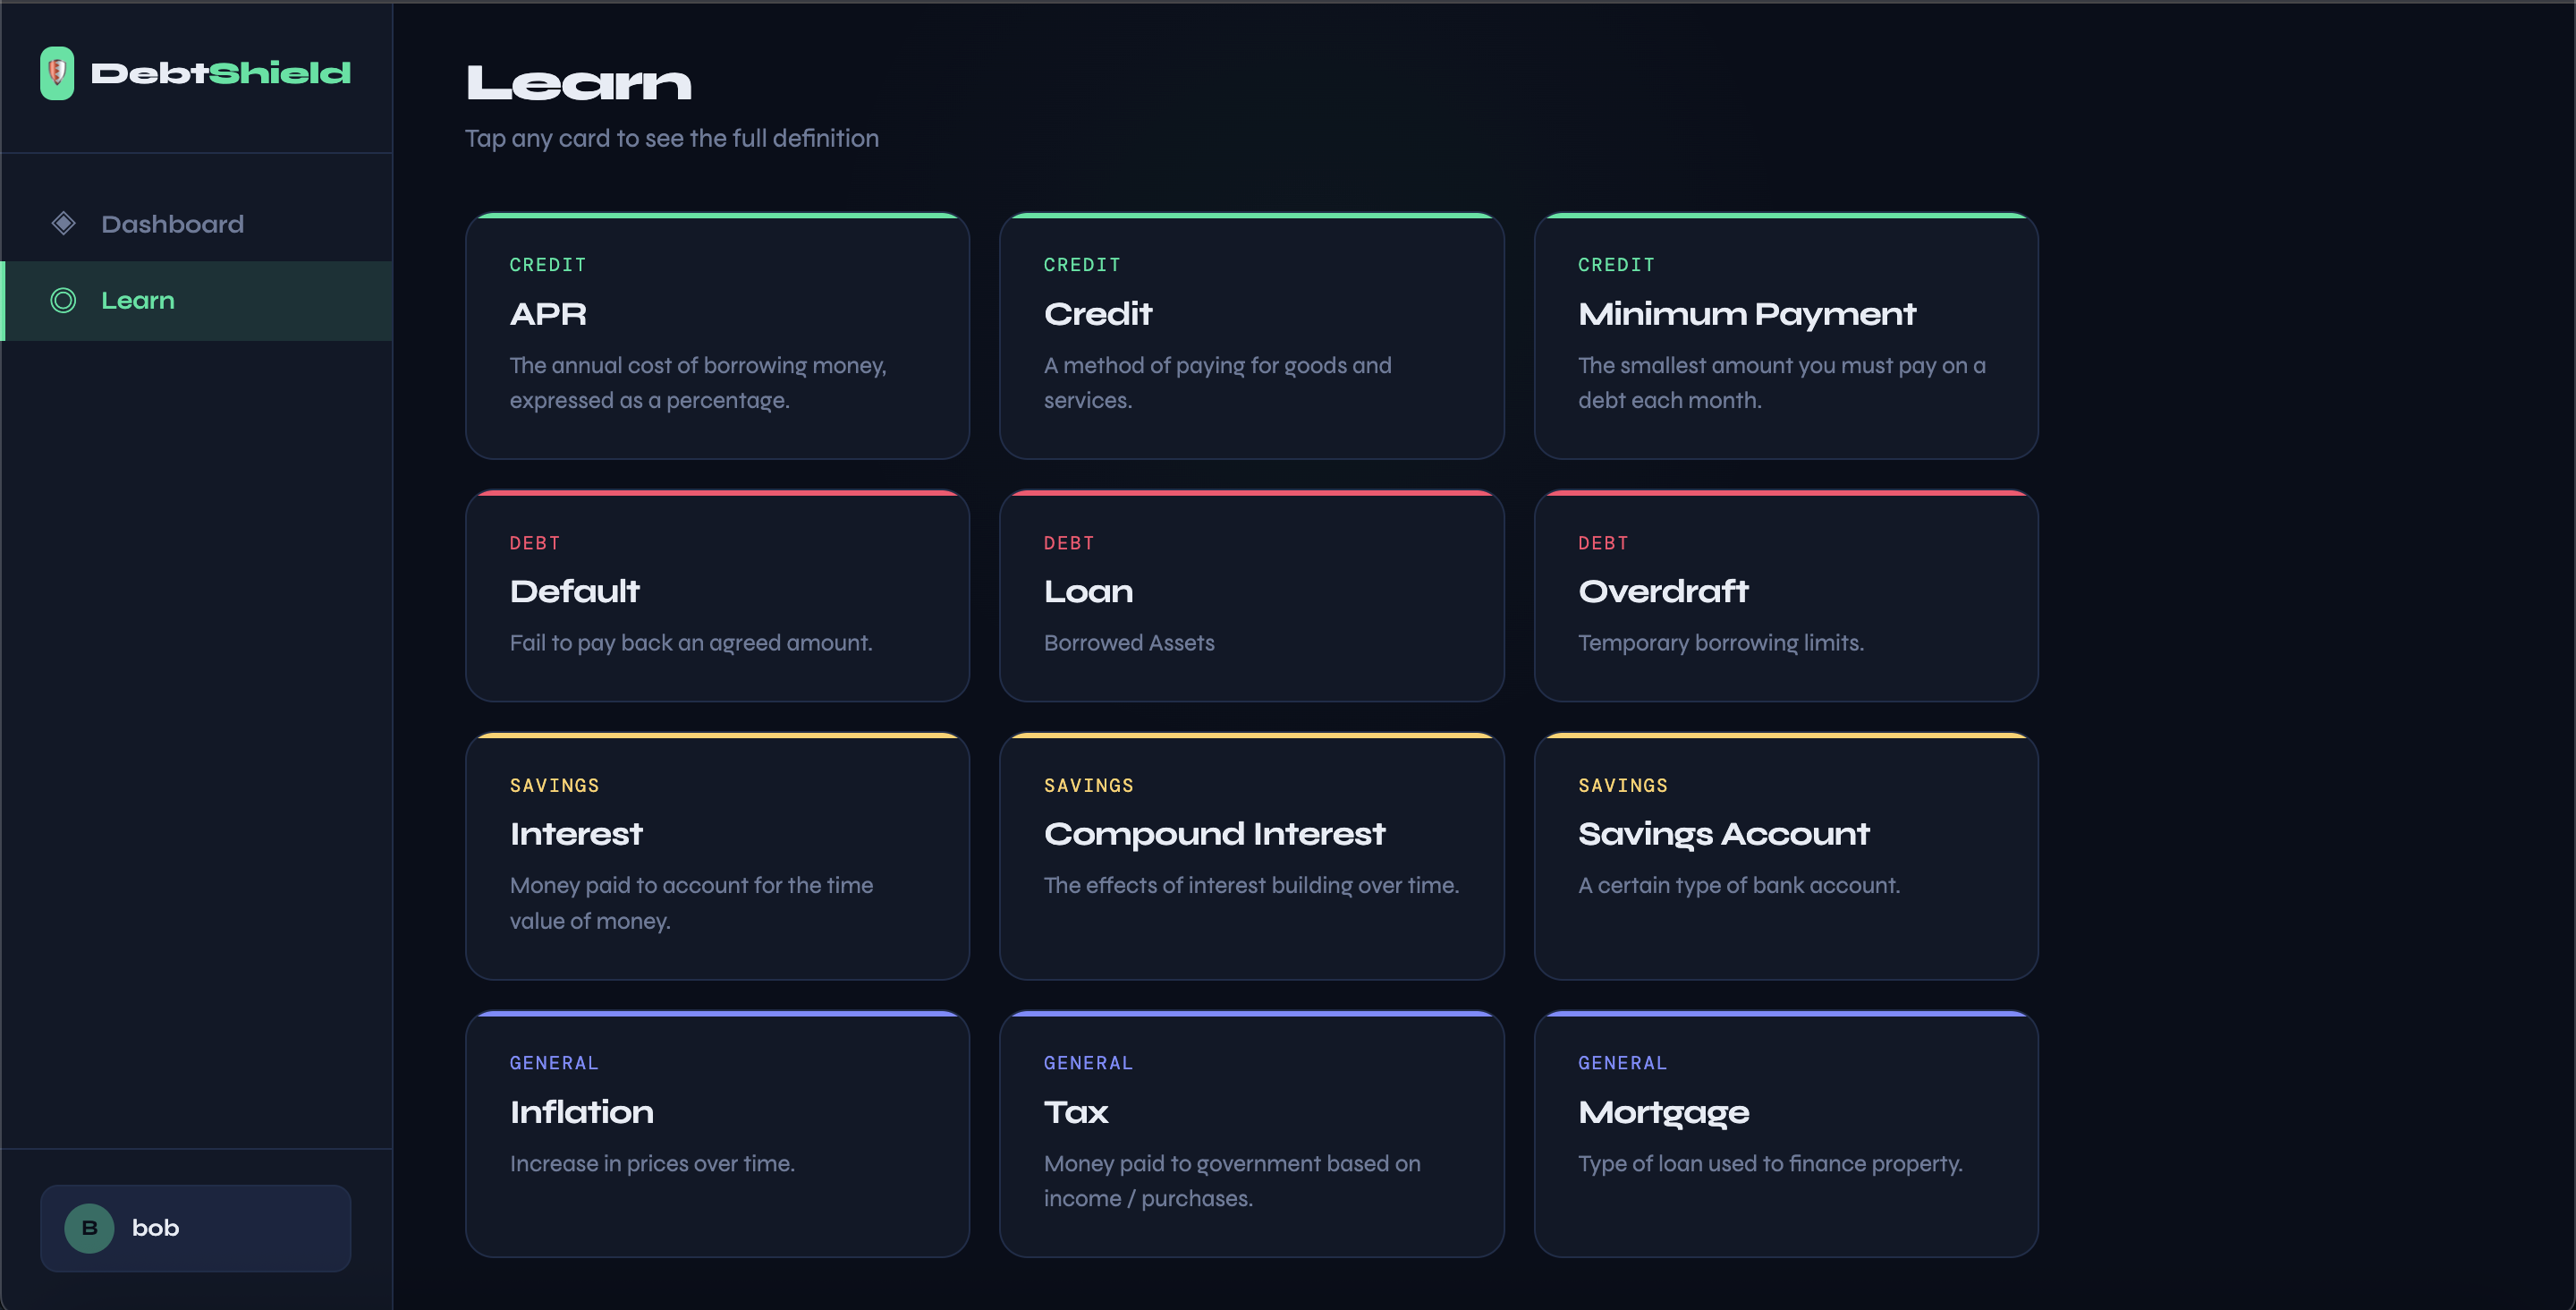Click the DebtShield shield logo icon

pos(57,73)
